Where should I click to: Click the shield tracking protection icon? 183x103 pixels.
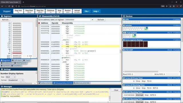(16, 6)
